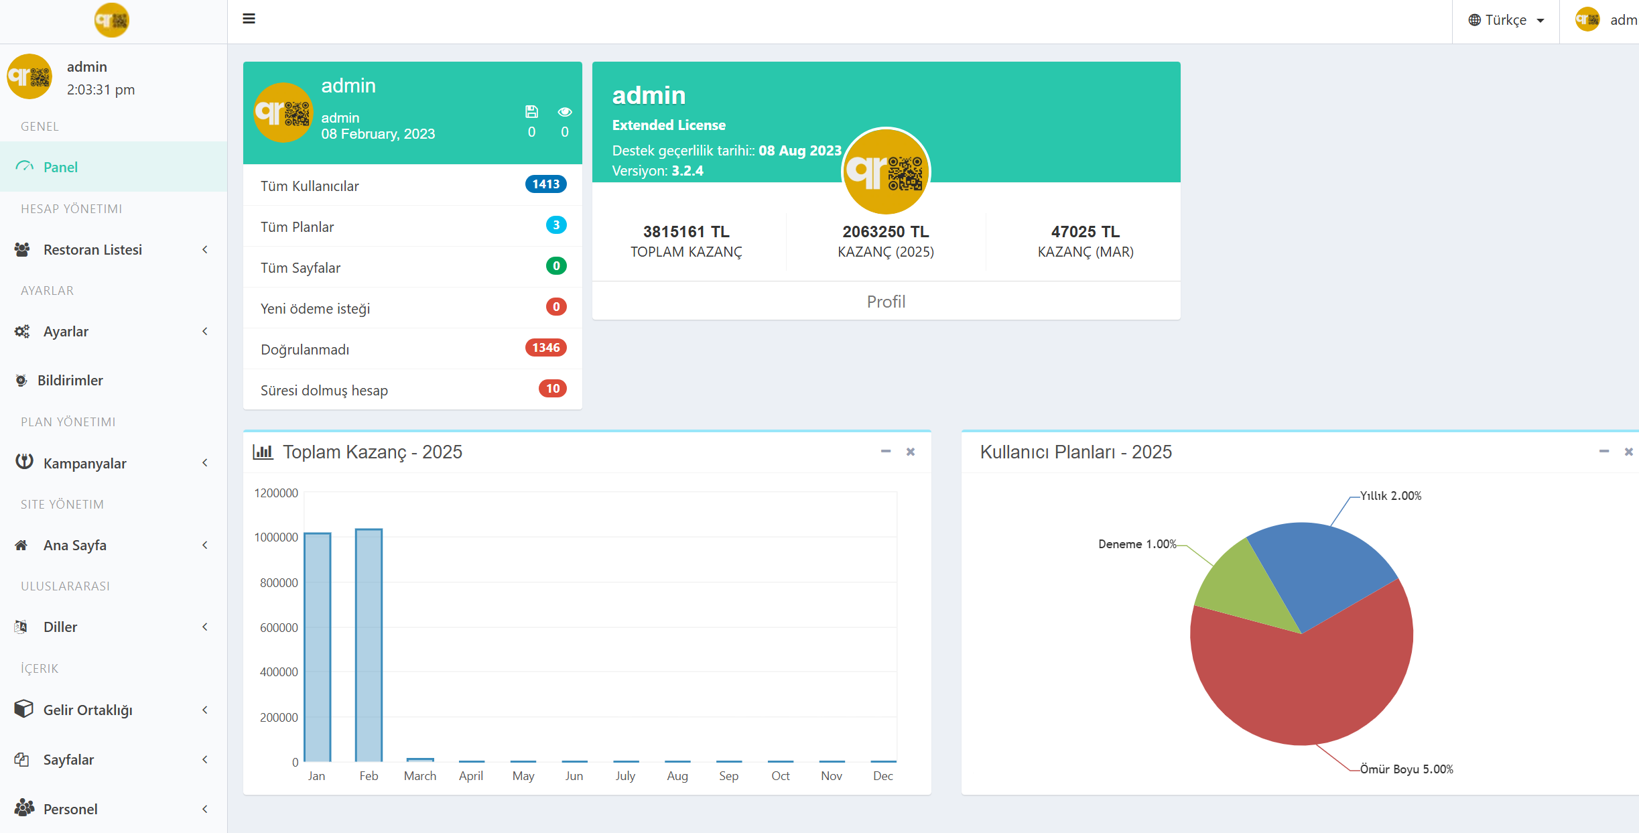The height and width of the screenshot is (833, 1639).
Task: Click the Gelir Ortaklığı cube icon
Action: (23, 709)
